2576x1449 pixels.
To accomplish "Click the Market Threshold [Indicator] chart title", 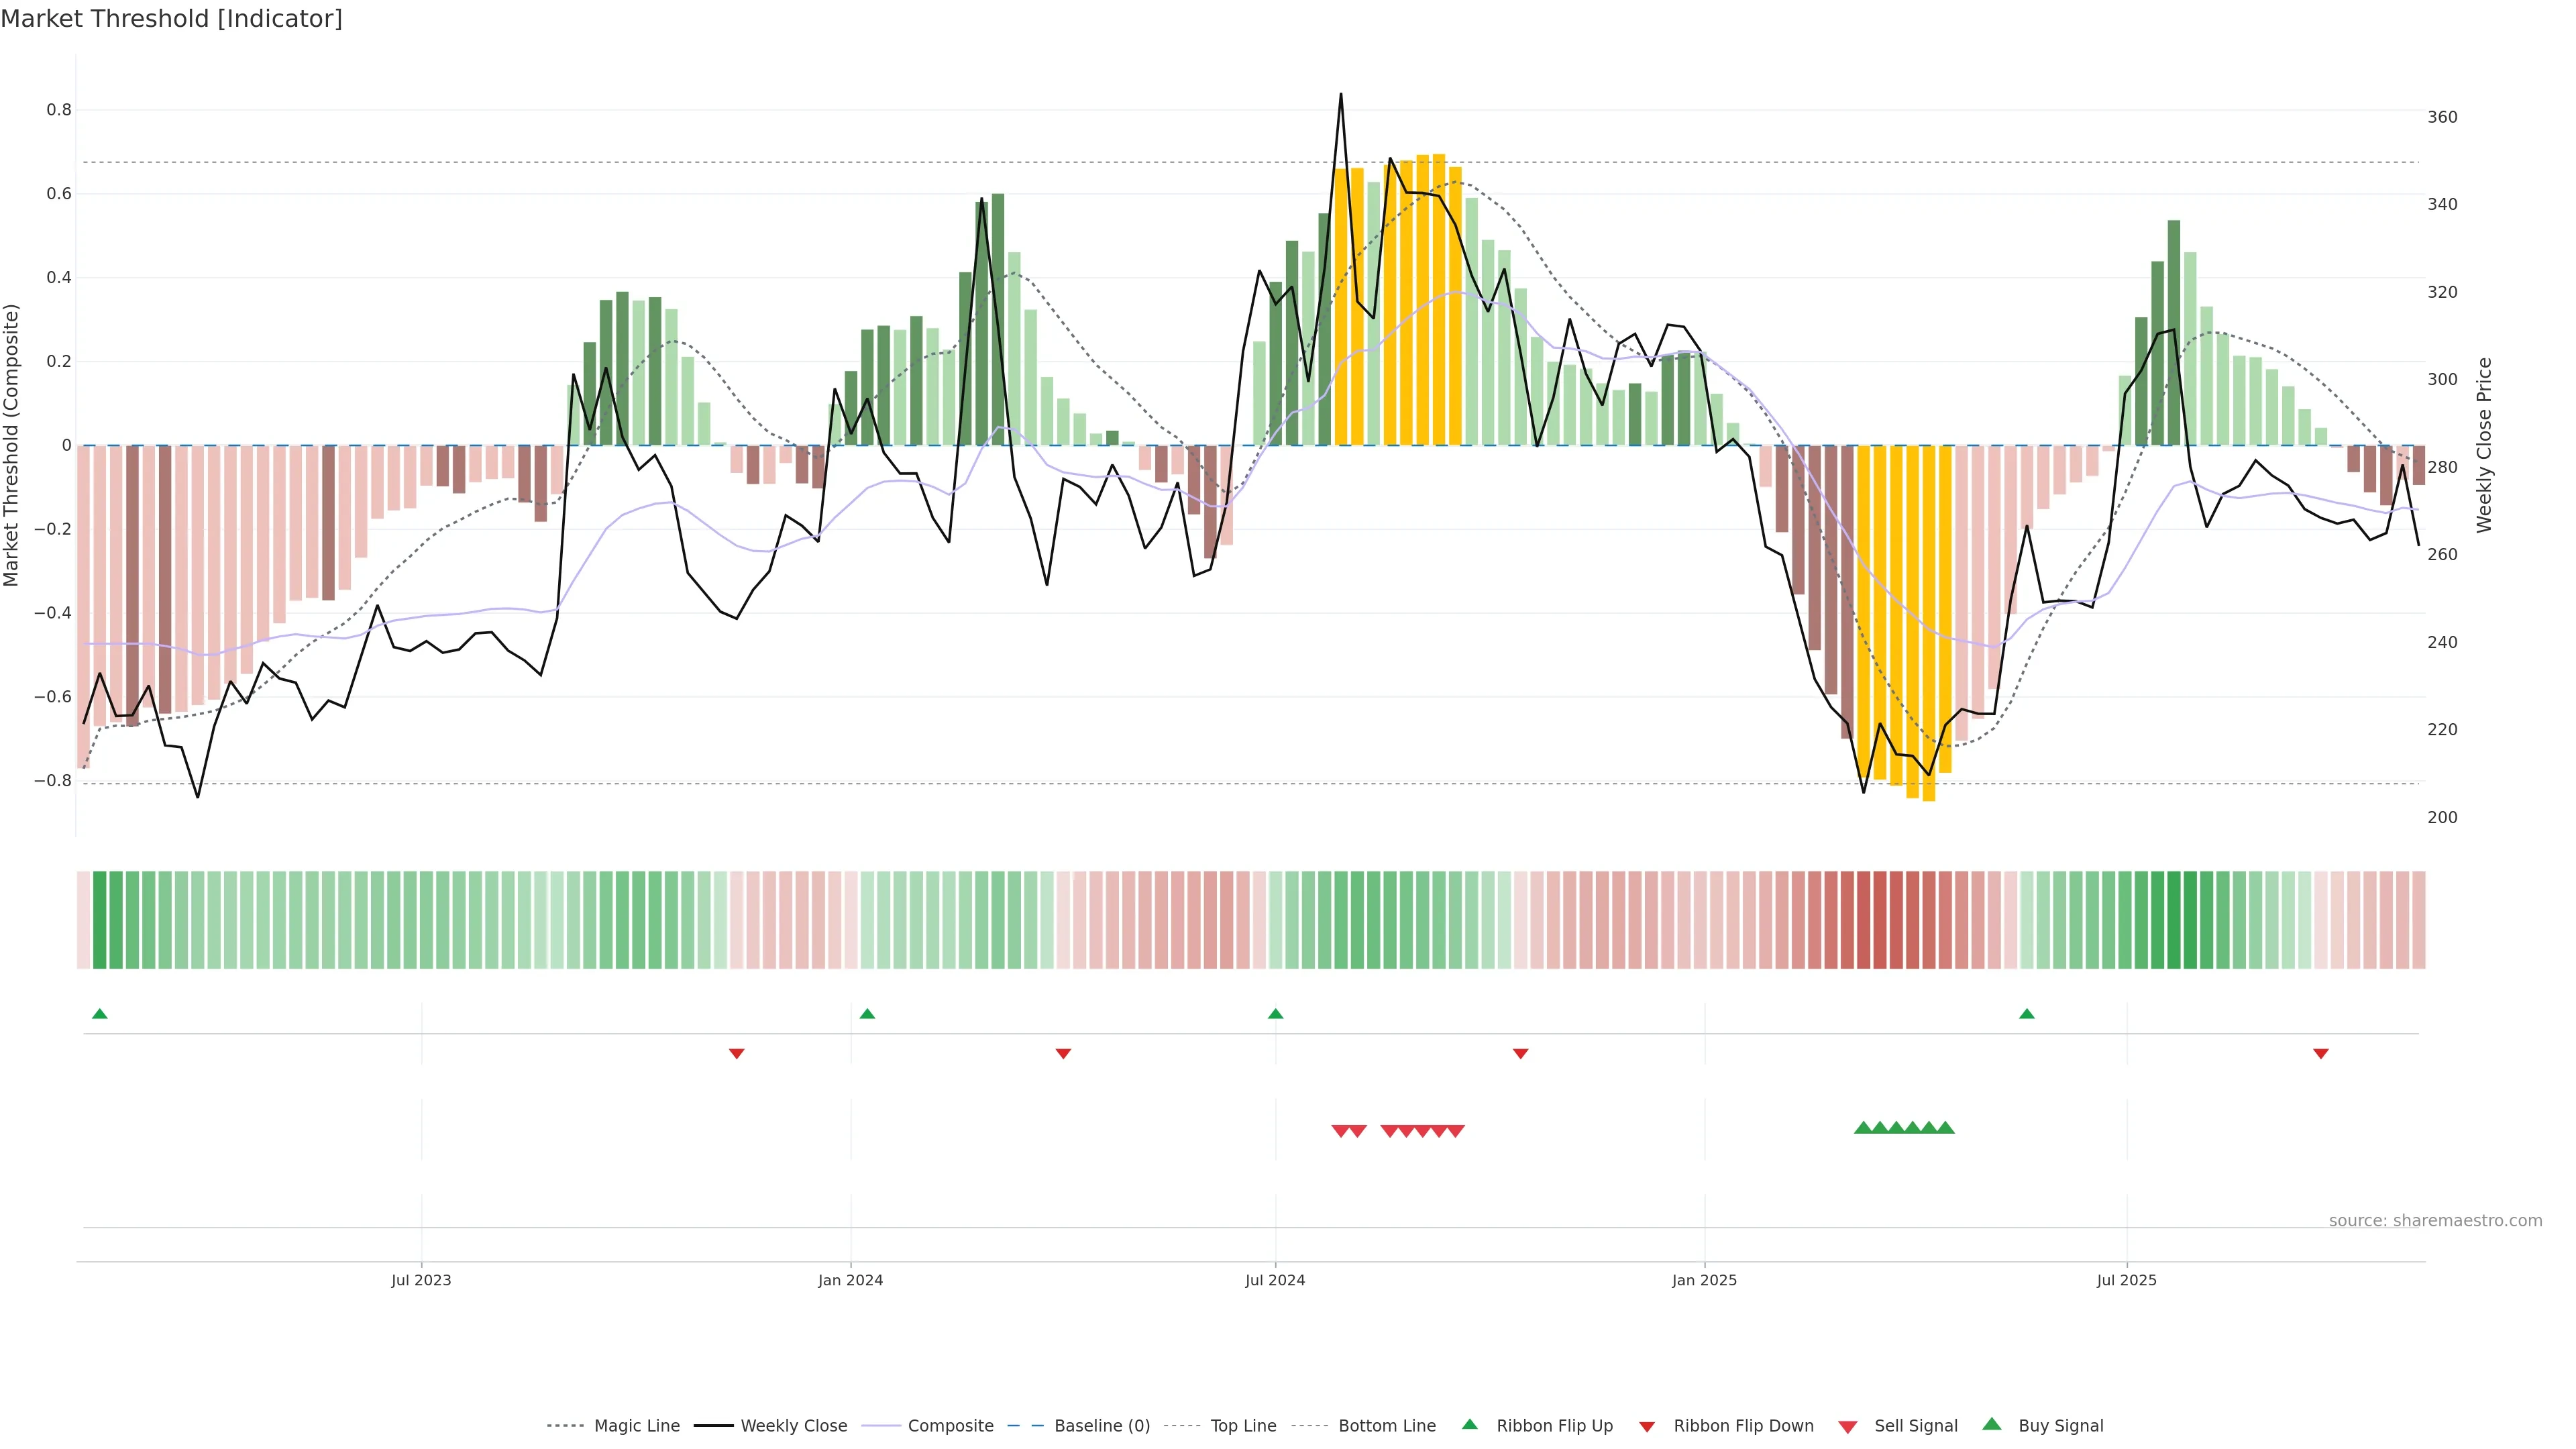I will pyautogui.click(x=171, y=19).
